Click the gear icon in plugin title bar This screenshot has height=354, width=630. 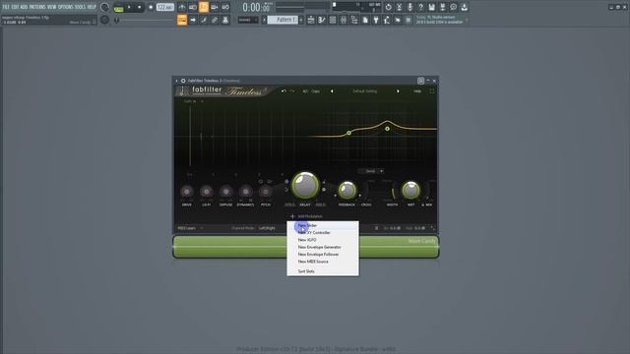pyautogui.click(x=183, y=81)
